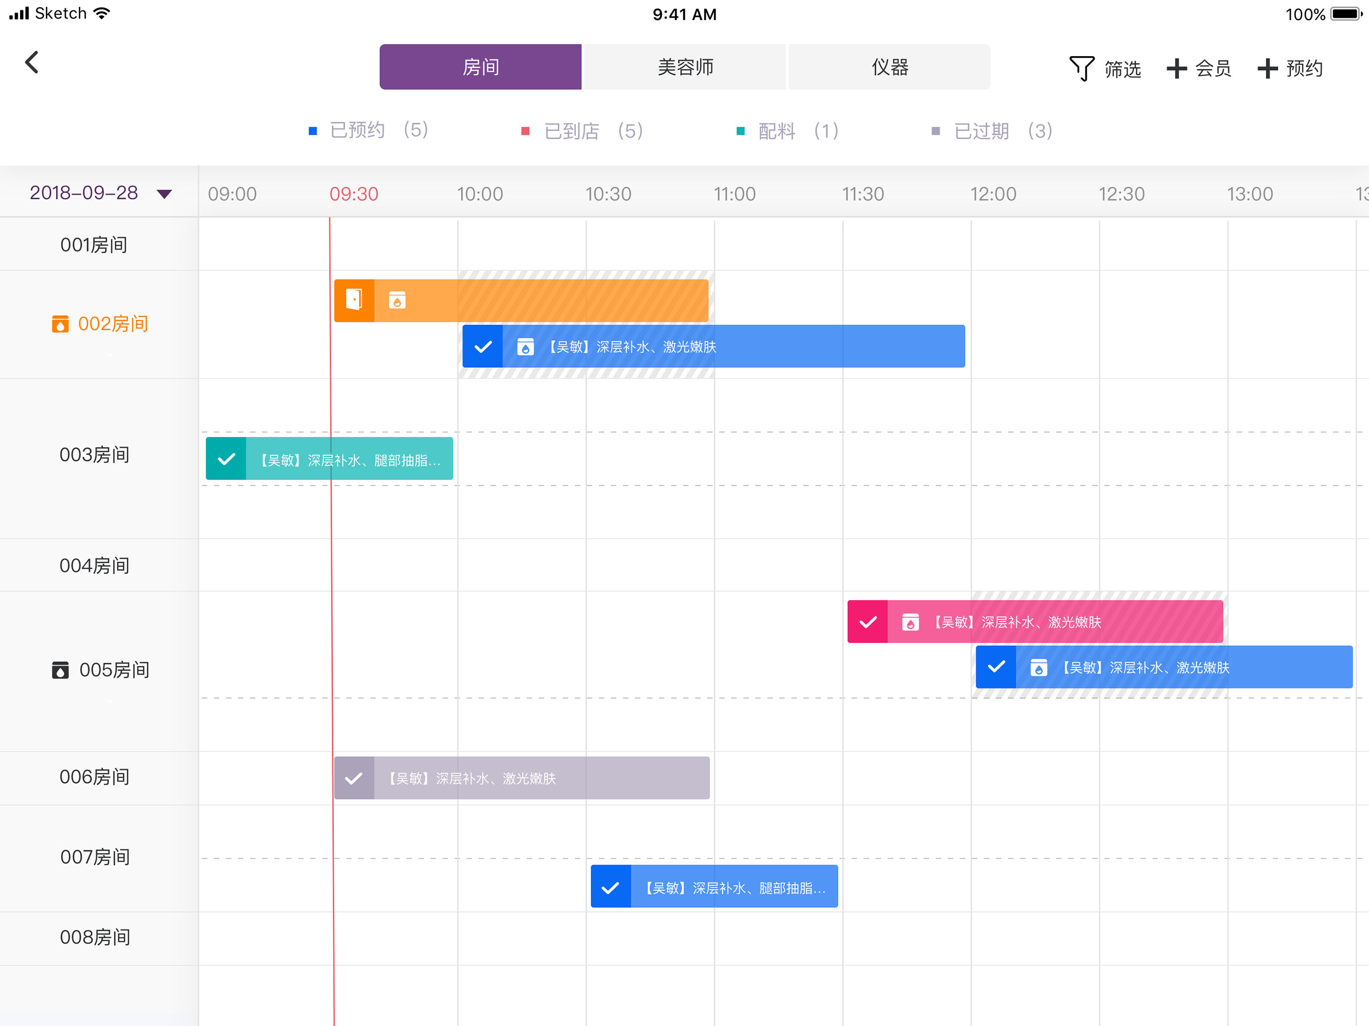The image size is (1369, 1026).
Task: Tap the jar icon on the pink booking
Action: click(910, 621)
